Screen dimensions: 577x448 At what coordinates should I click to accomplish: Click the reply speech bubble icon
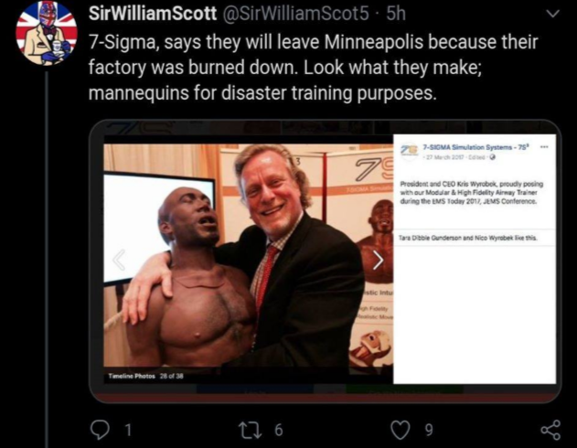pyautogui.click(x=100, y=431)
